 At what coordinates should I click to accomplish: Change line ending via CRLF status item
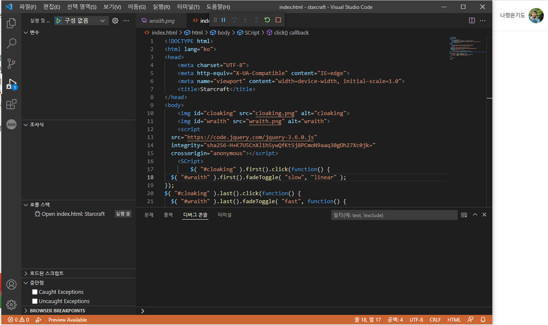pos(435,320)
